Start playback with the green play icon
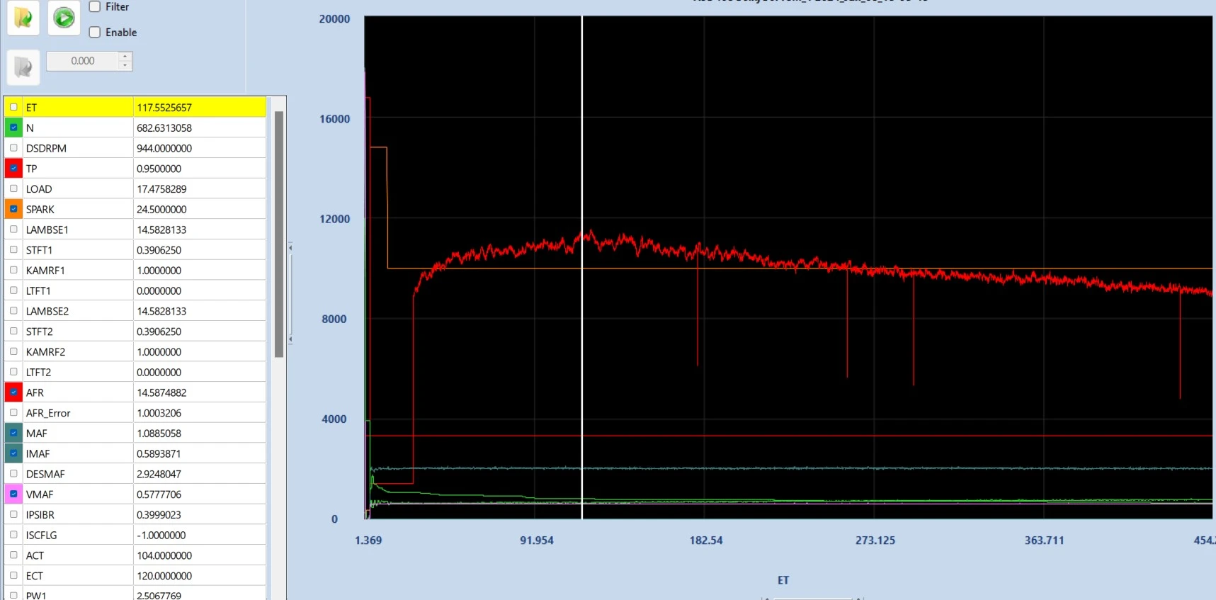The height and width of the screenshot is (600, 1216). (x=64, y=17)
